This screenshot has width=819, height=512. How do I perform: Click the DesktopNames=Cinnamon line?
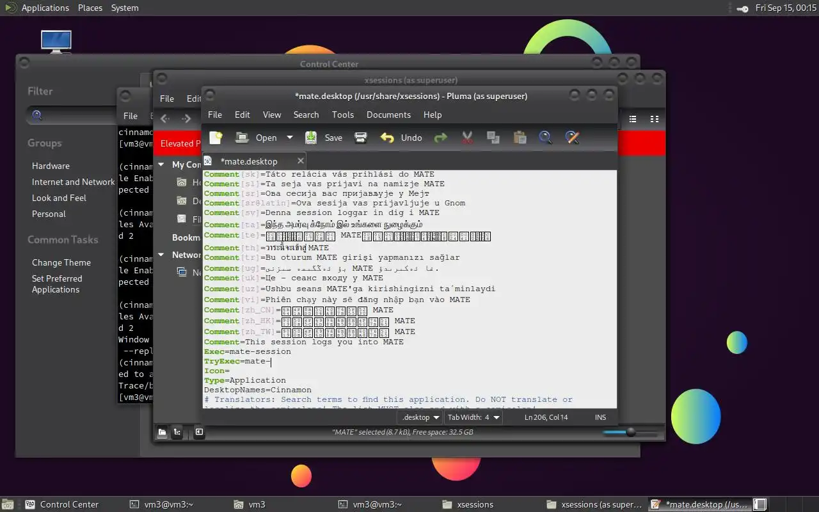click(258, 390)
